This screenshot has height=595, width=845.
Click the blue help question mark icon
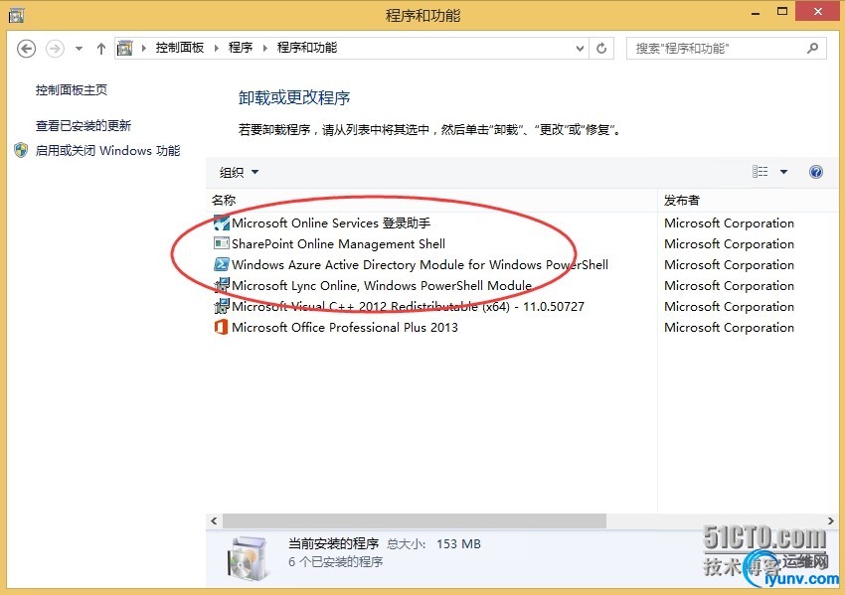pyautogui.click(x=816, y=172)
